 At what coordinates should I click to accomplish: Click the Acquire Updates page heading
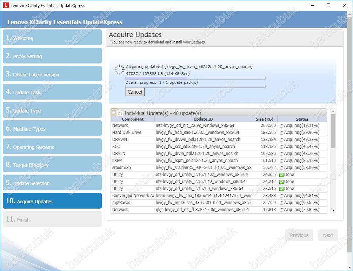click(135, 35)
